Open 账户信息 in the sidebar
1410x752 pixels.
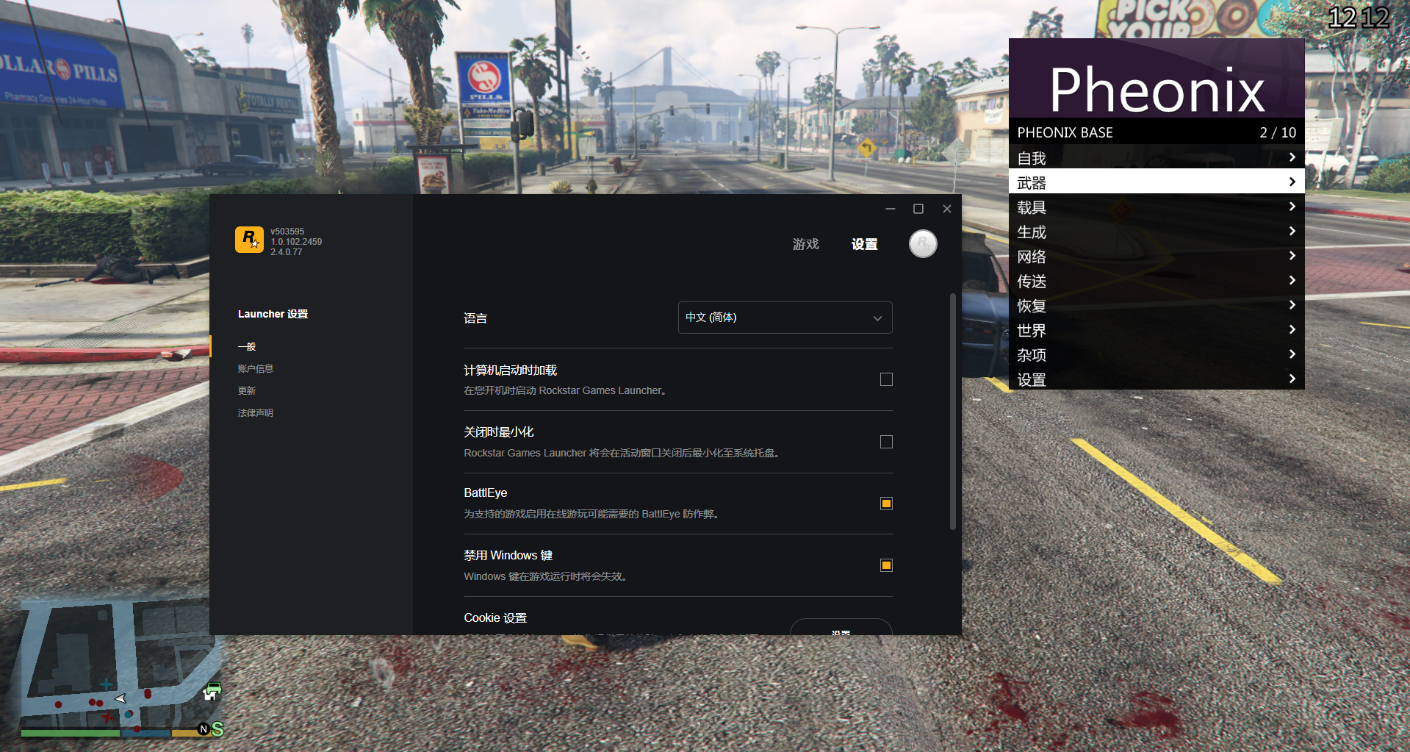255,369
